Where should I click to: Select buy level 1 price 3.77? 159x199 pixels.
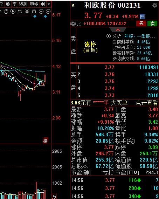click(110, 67)
